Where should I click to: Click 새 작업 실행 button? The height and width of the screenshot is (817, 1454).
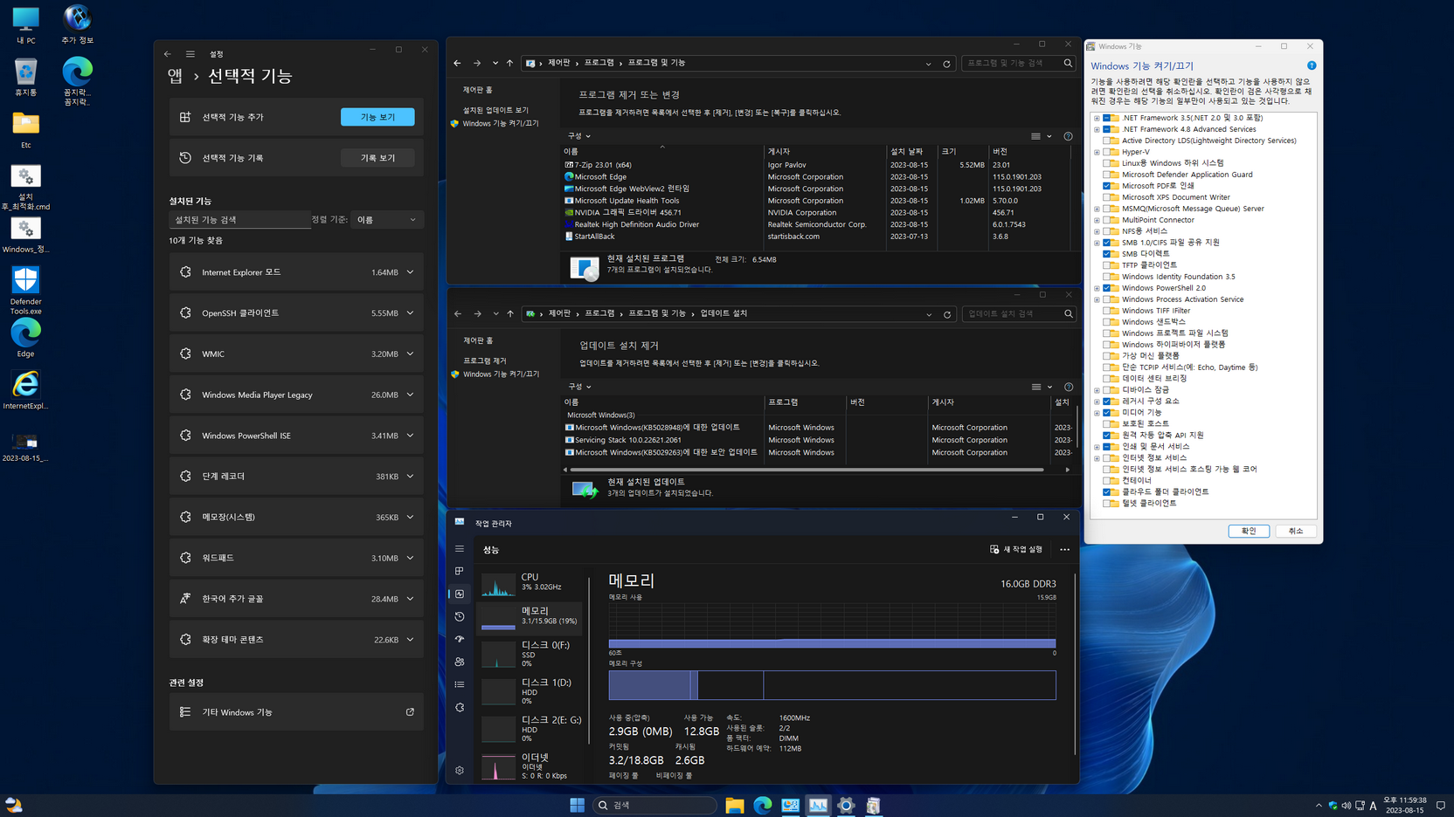pyautogui.click(x=1016, y=549)
